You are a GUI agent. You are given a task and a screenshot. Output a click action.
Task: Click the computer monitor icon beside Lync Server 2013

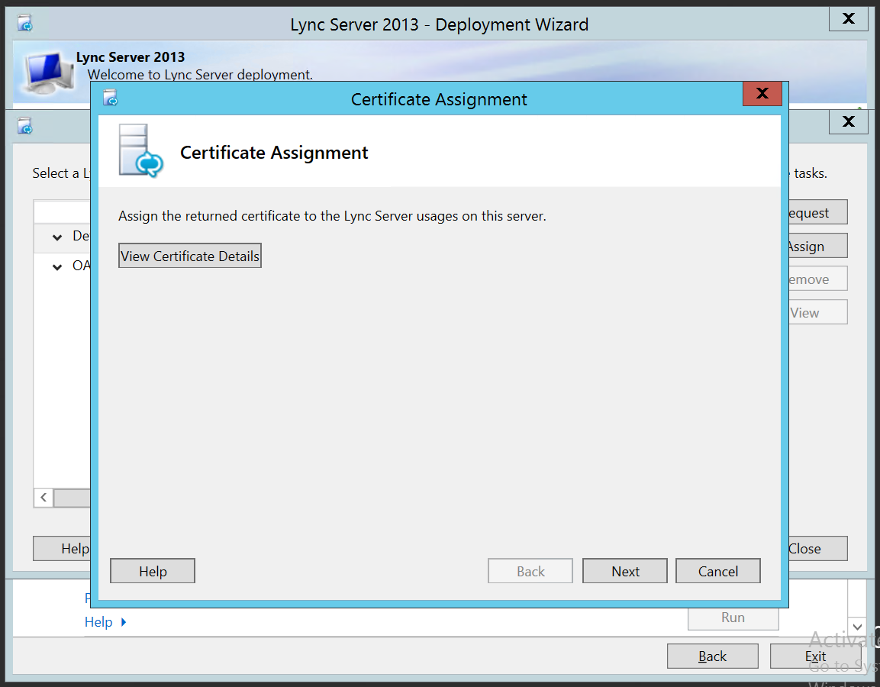[50, 73]
